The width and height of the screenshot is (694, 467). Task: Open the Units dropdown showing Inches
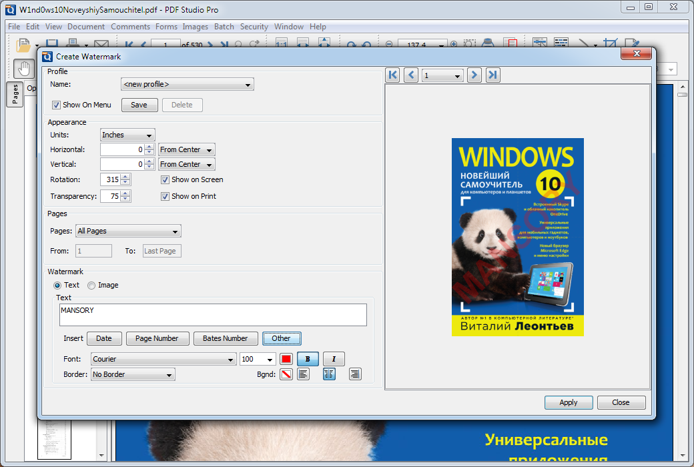(127, 135)
